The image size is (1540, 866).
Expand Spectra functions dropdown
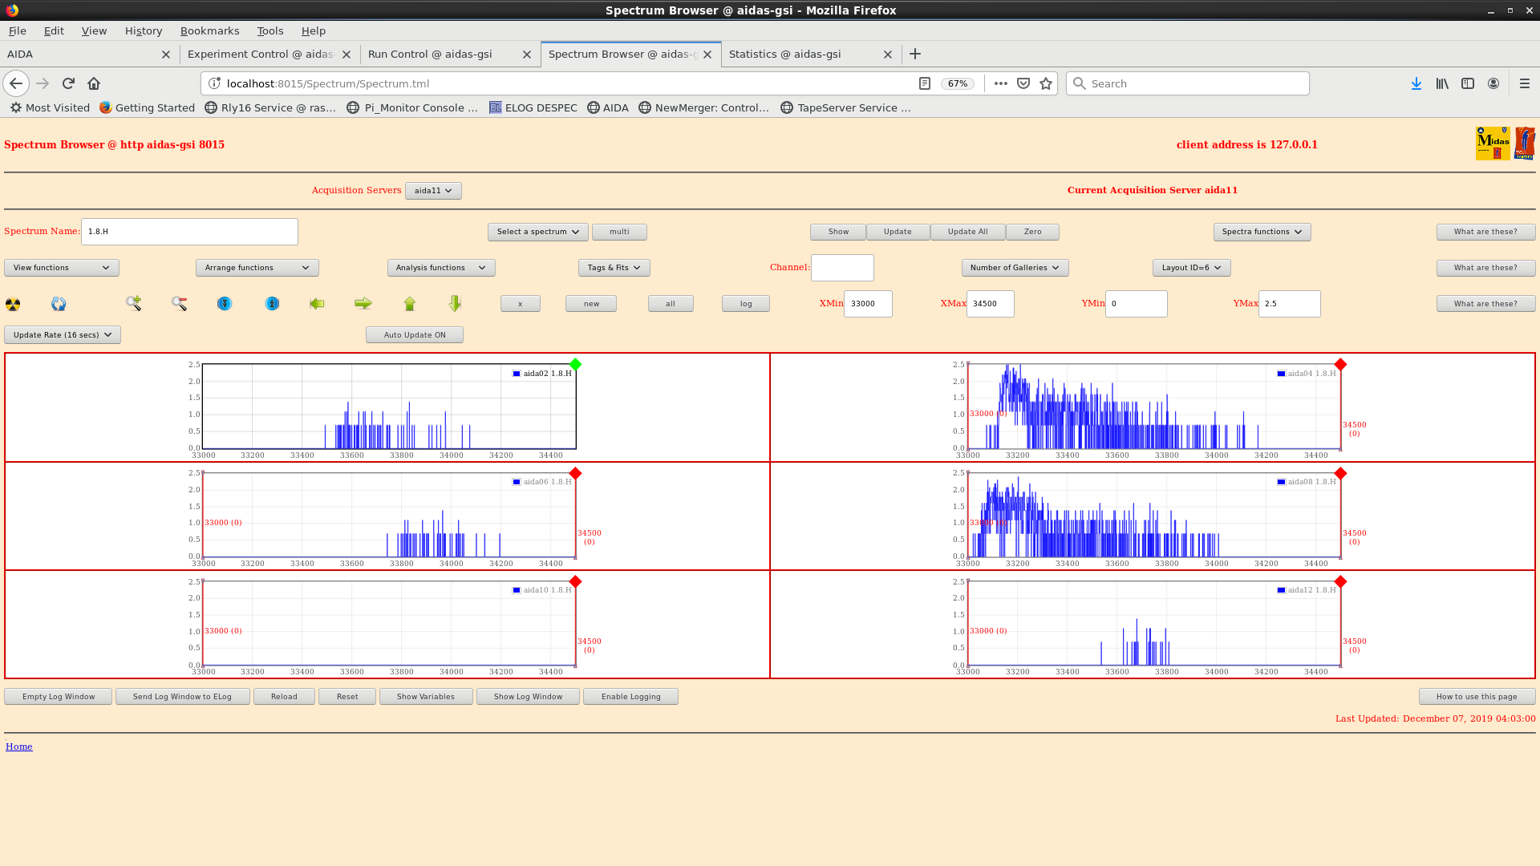tap(1262, 232)
